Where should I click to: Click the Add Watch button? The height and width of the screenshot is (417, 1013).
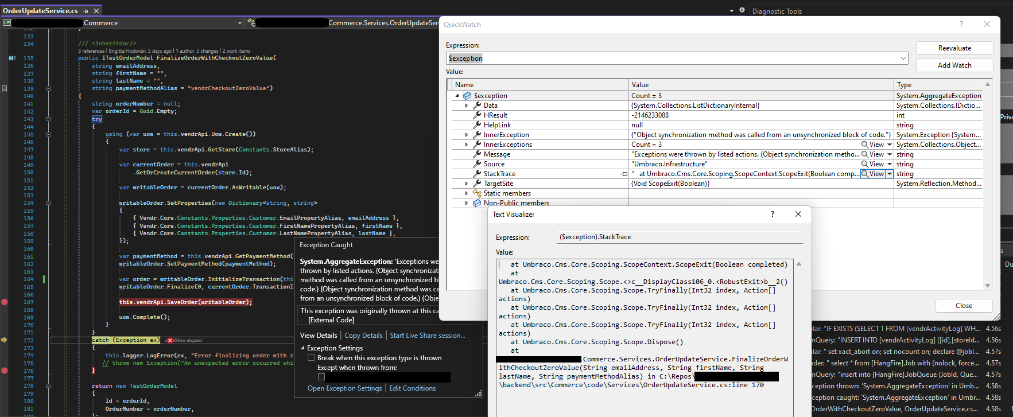[954, 65]
